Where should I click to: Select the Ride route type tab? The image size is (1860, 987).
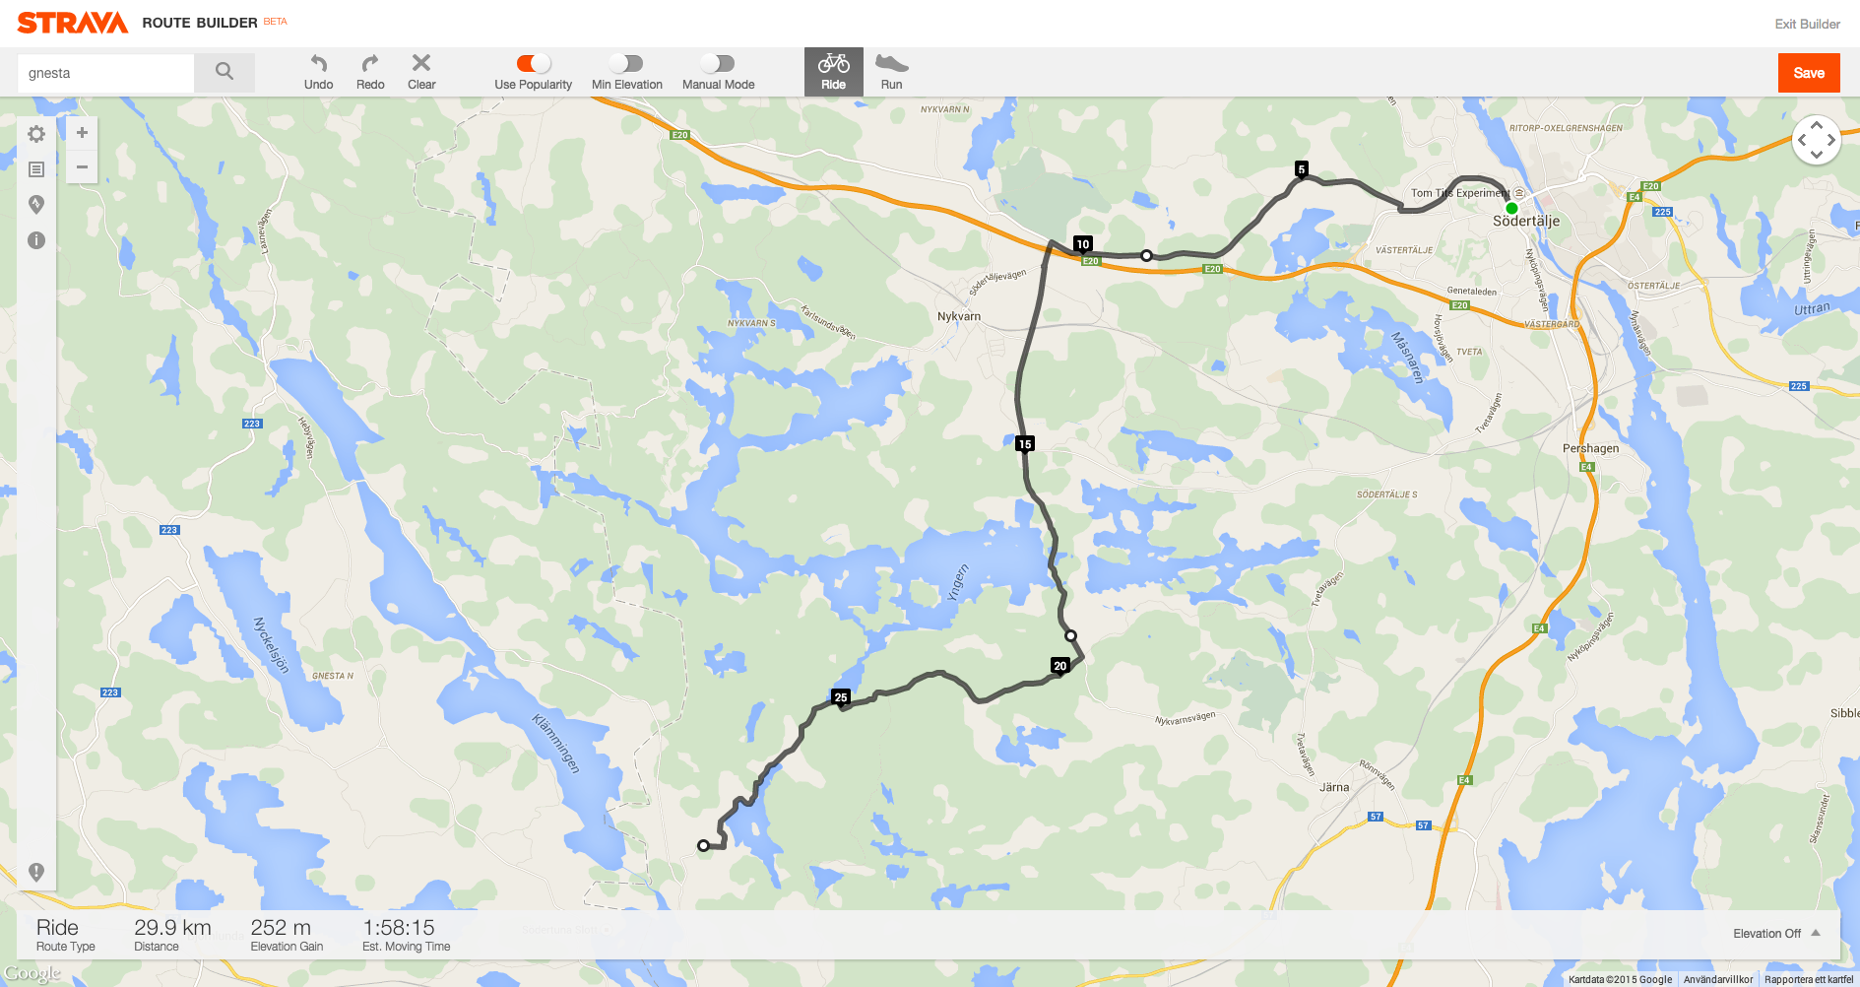[x=834, y=72]
